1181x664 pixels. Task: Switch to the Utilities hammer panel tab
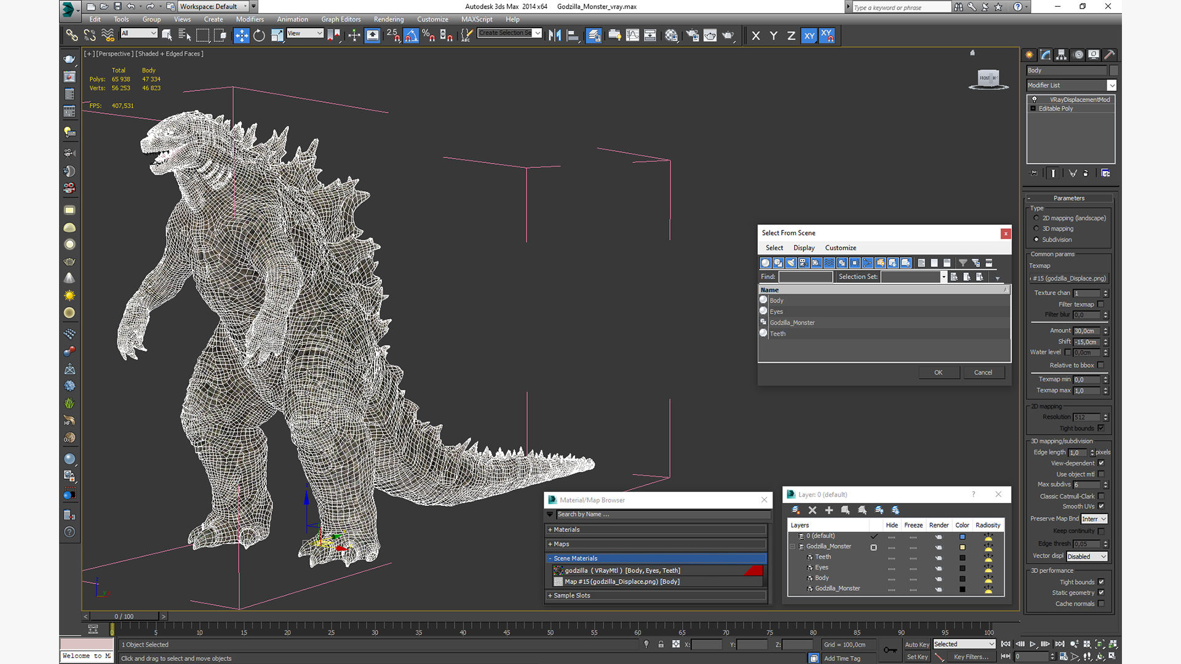(1110, 55)
